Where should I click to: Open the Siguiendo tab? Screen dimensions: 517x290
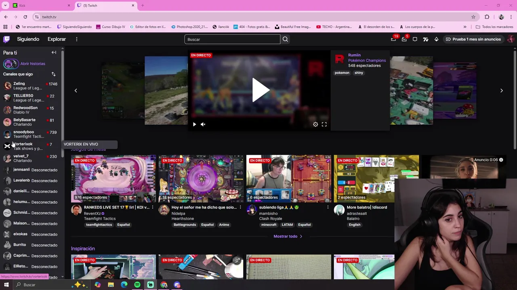pyautogui.click(x=28, y=39)
